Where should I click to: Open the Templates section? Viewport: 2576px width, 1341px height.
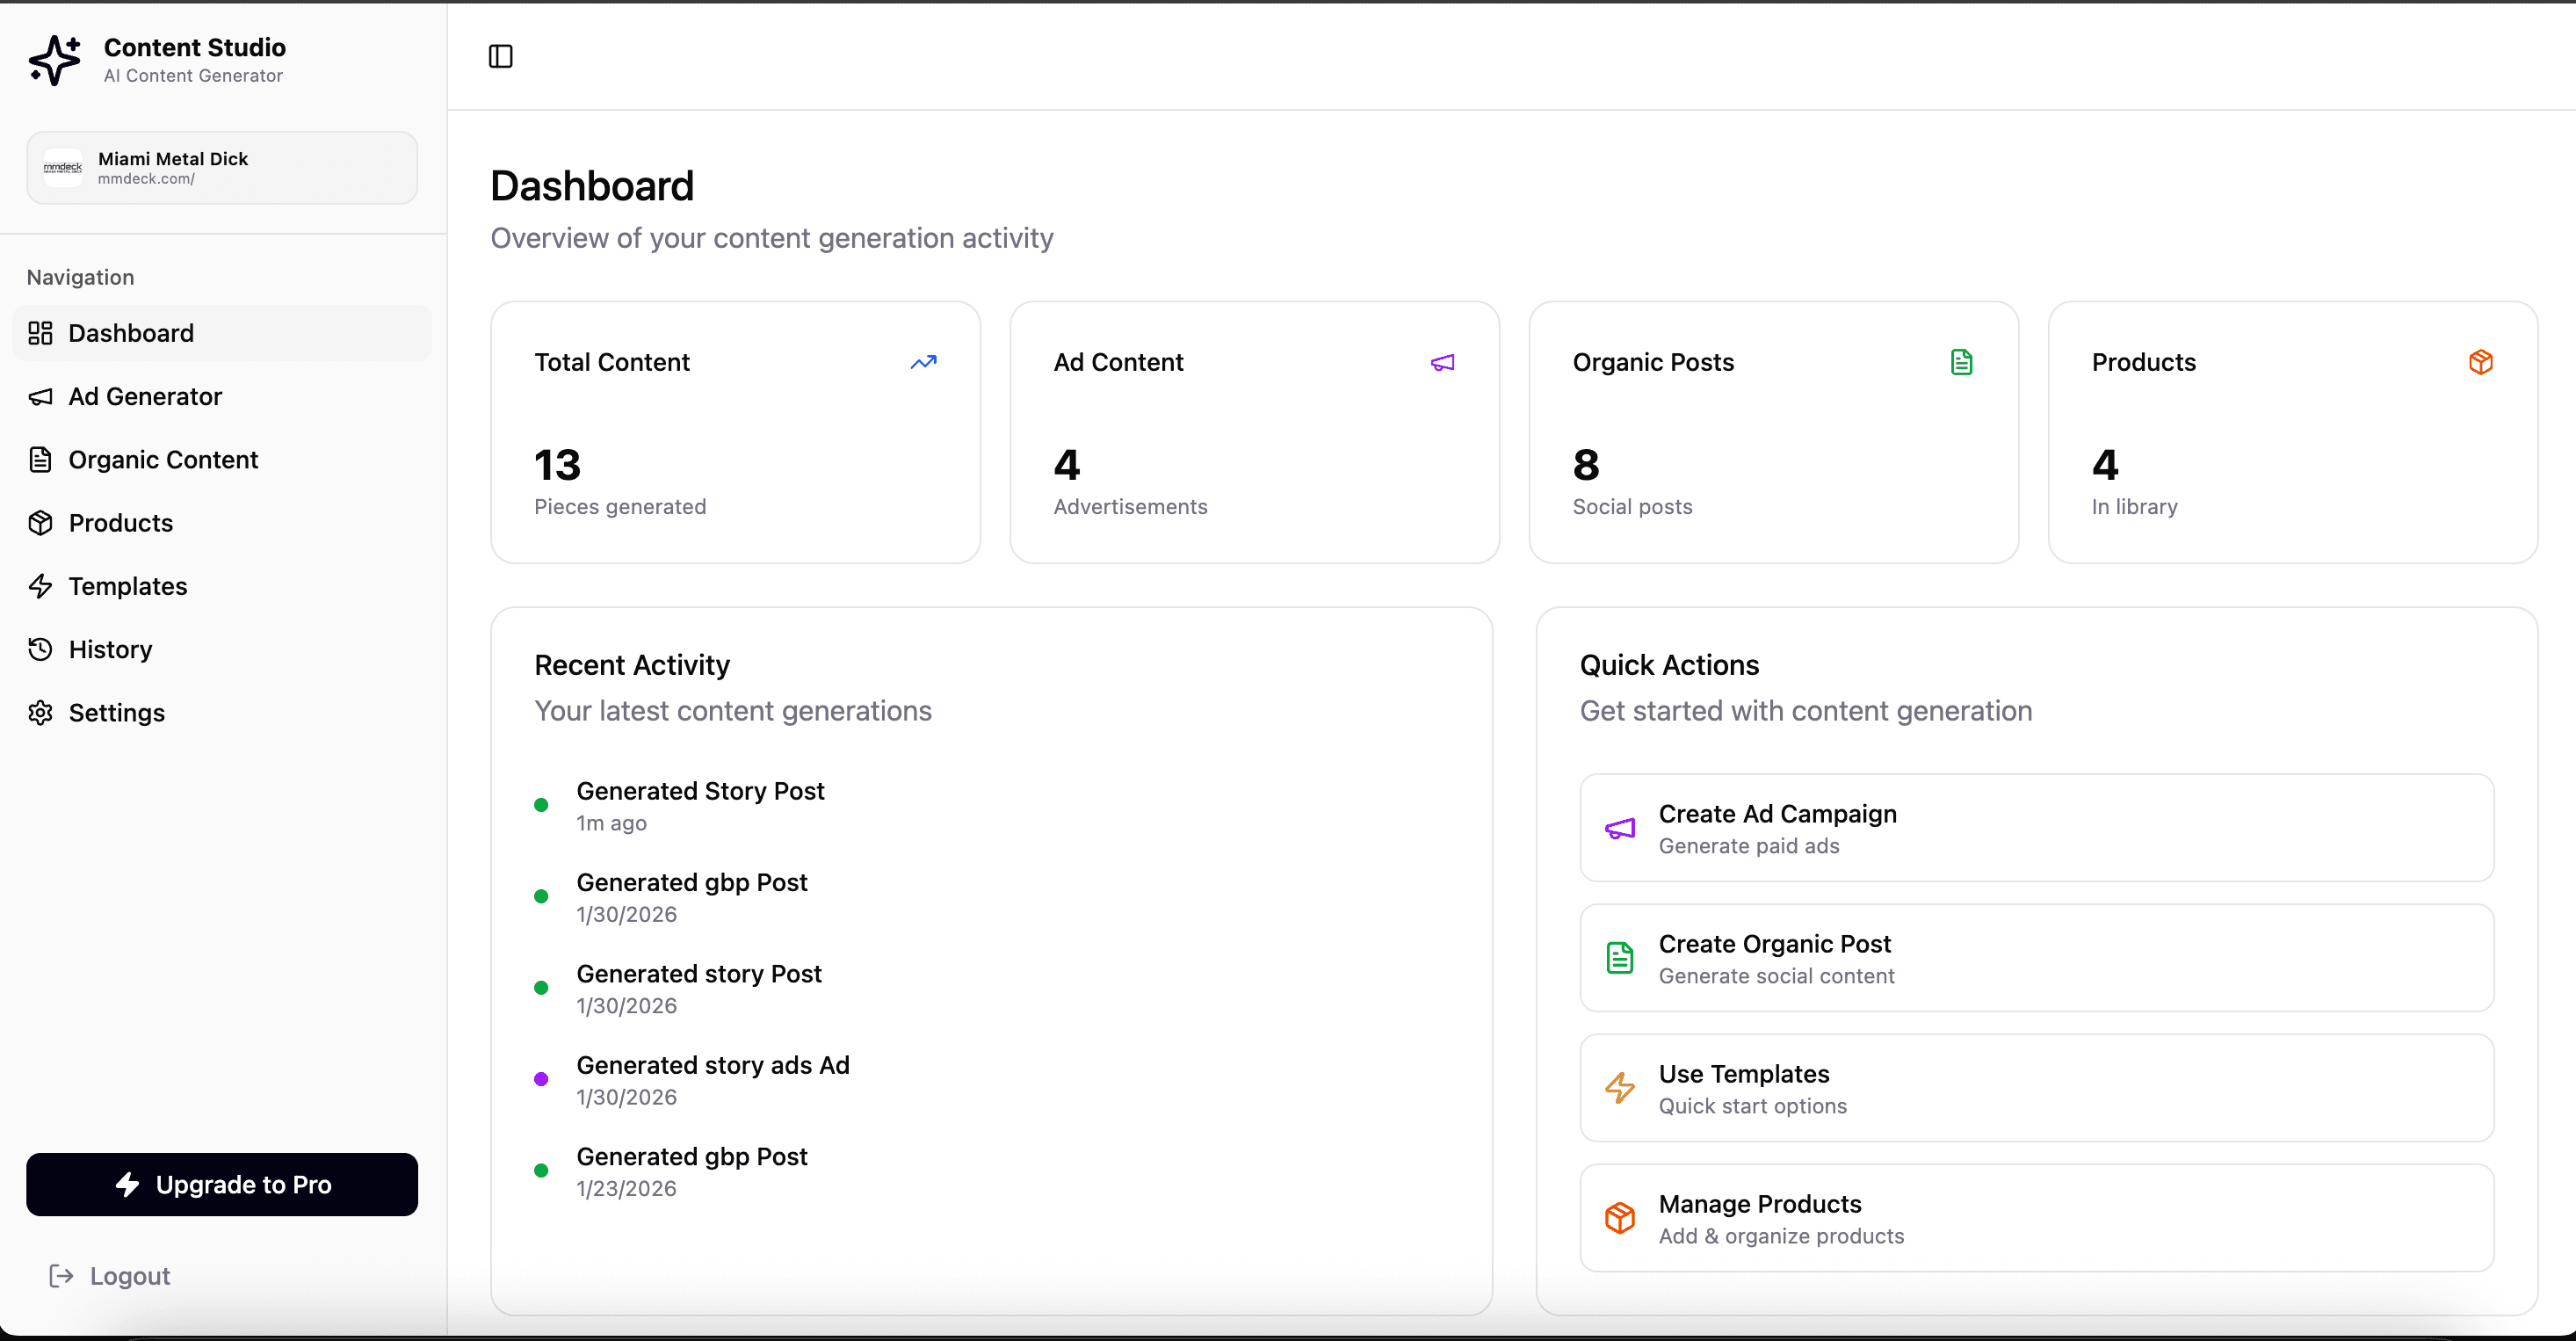[127, 586]
